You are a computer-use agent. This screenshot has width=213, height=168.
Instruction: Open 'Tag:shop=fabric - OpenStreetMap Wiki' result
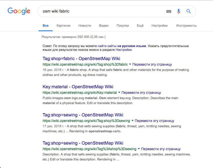click(x=81, y=59)
